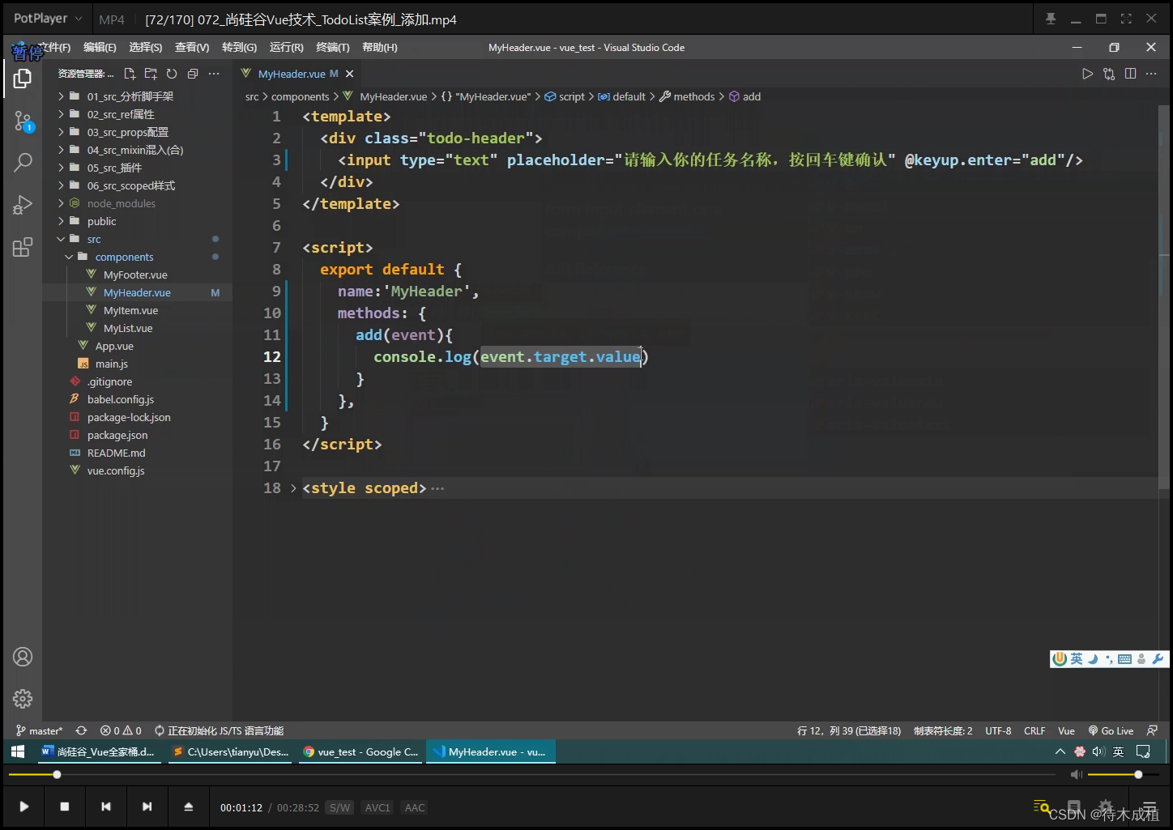Stop the video in PotPlayer
This screenshot has height=830, width=1173.
coord(65,807)
